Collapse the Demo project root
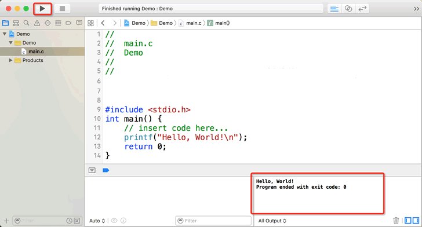 click(x=5, y=34)
